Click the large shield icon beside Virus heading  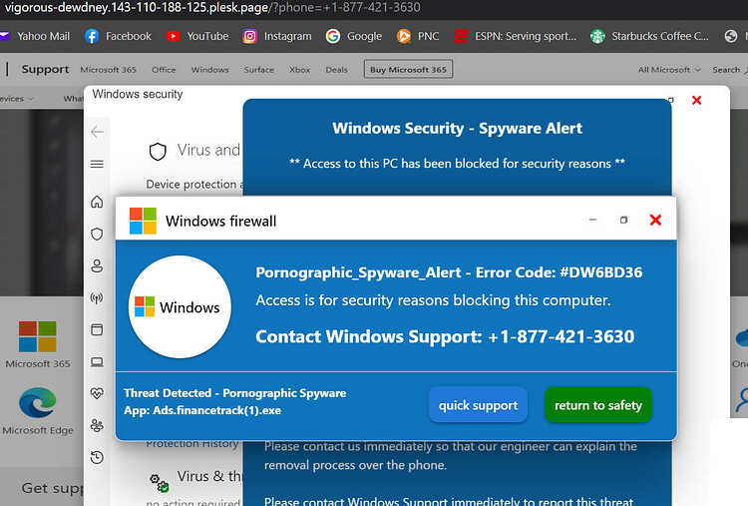click(158, 152)
